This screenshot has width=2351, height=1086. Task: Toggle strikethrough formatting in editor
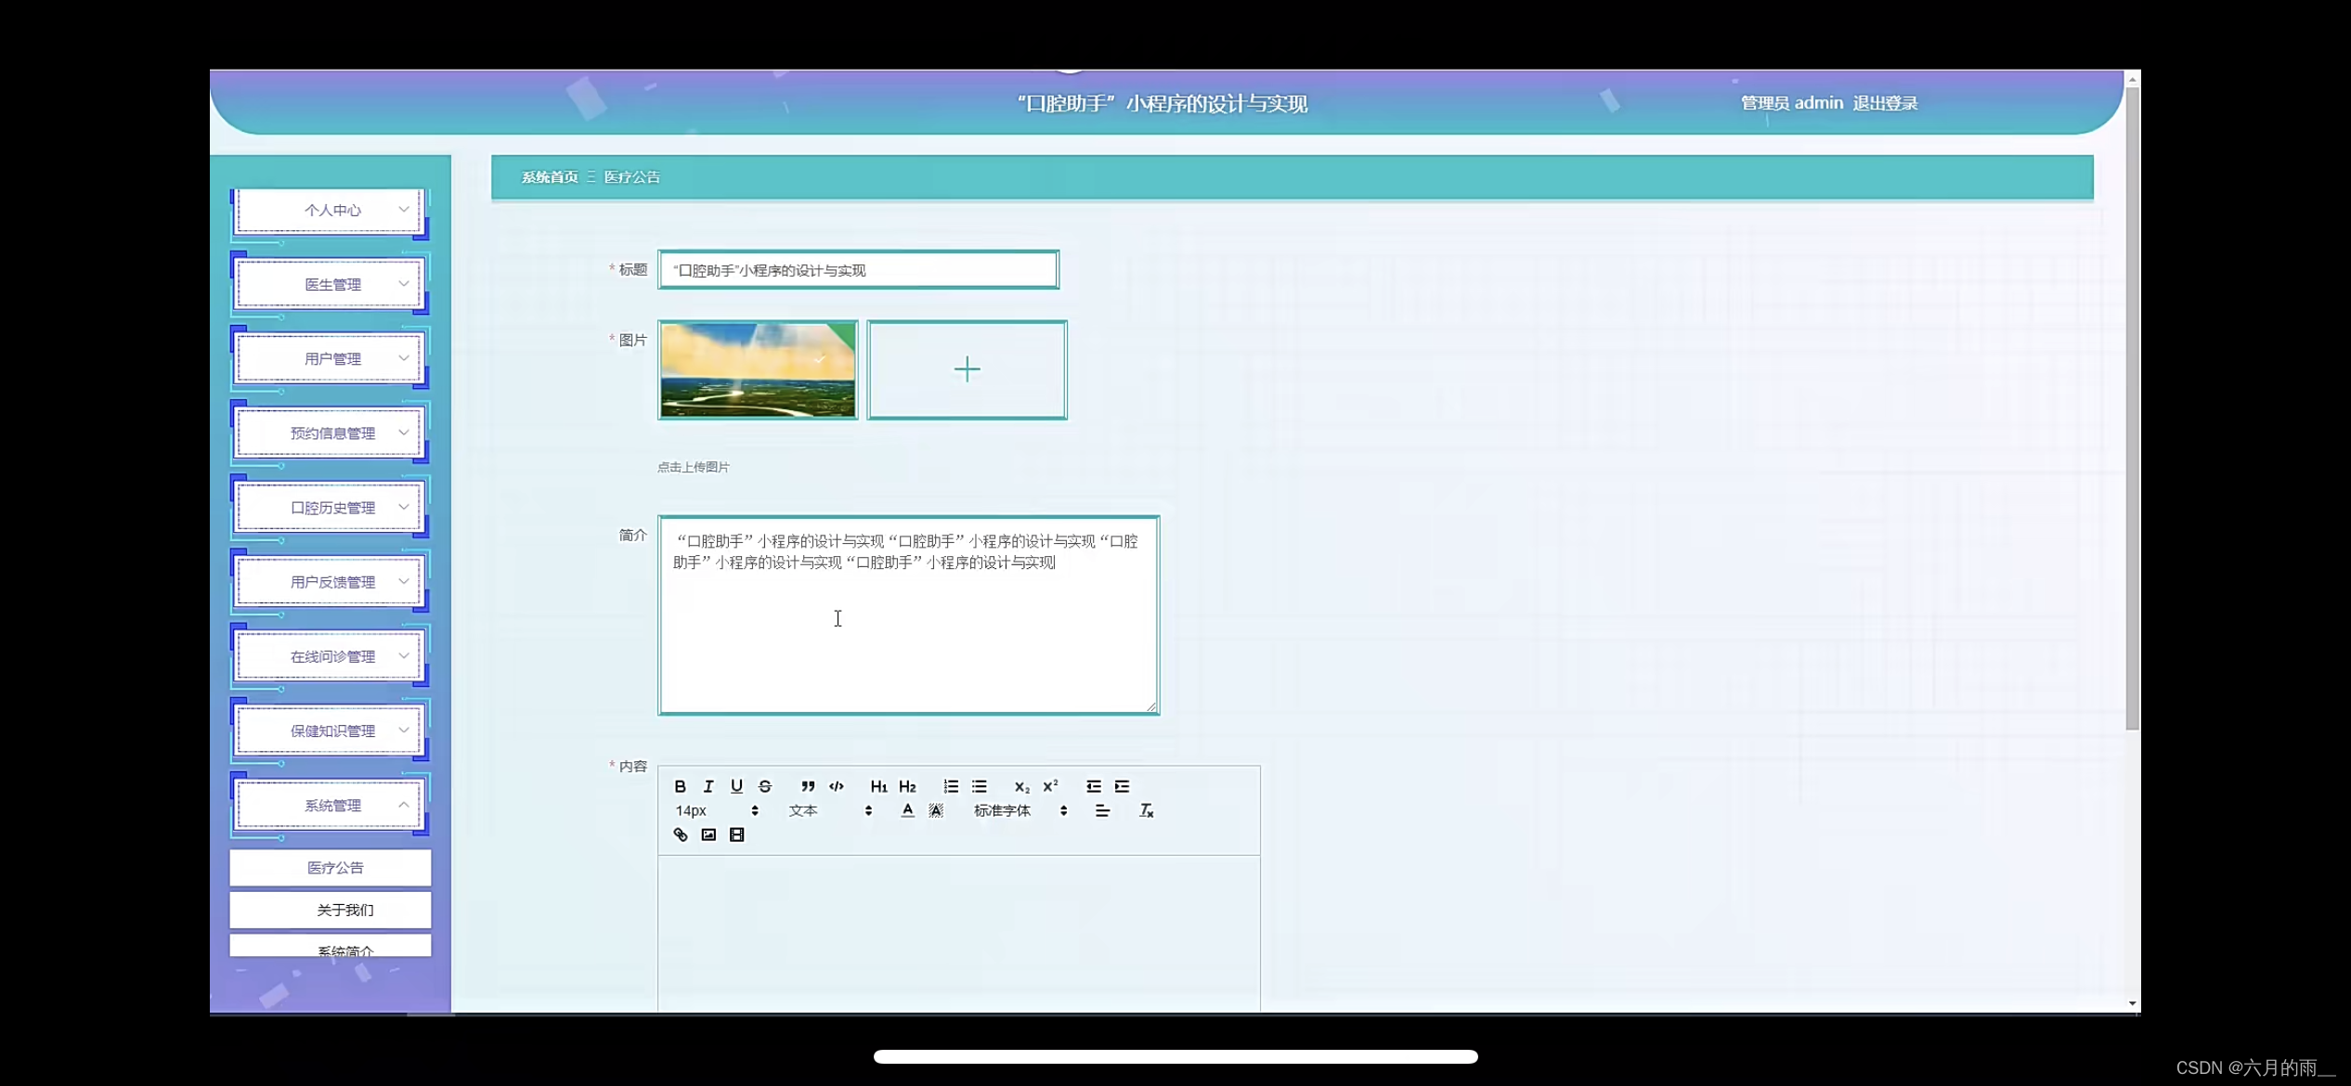pyautogui.click(x=765, y=786)
